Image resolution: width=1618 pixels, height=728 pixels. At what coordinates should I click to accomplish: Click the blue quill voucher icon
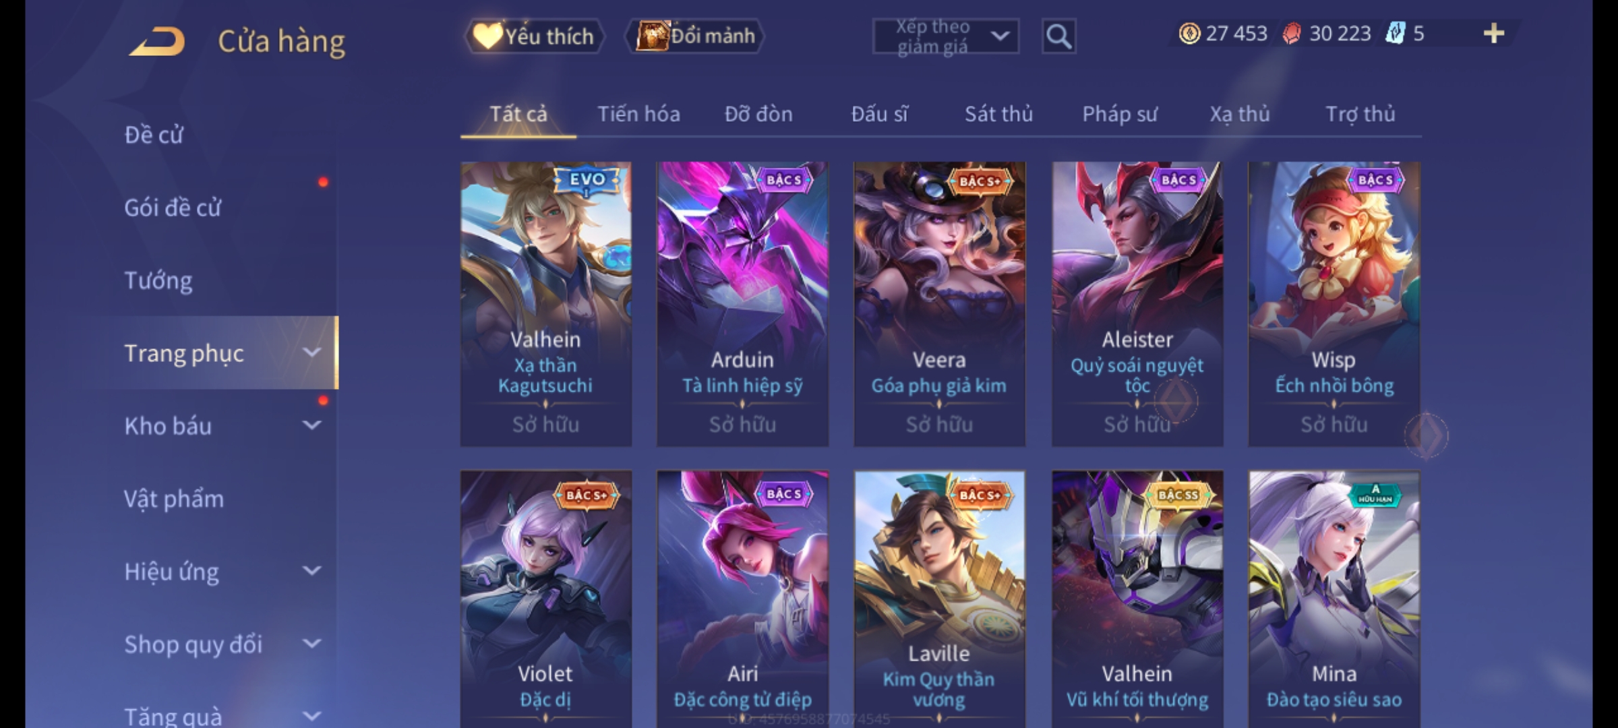click(1395, 33)
